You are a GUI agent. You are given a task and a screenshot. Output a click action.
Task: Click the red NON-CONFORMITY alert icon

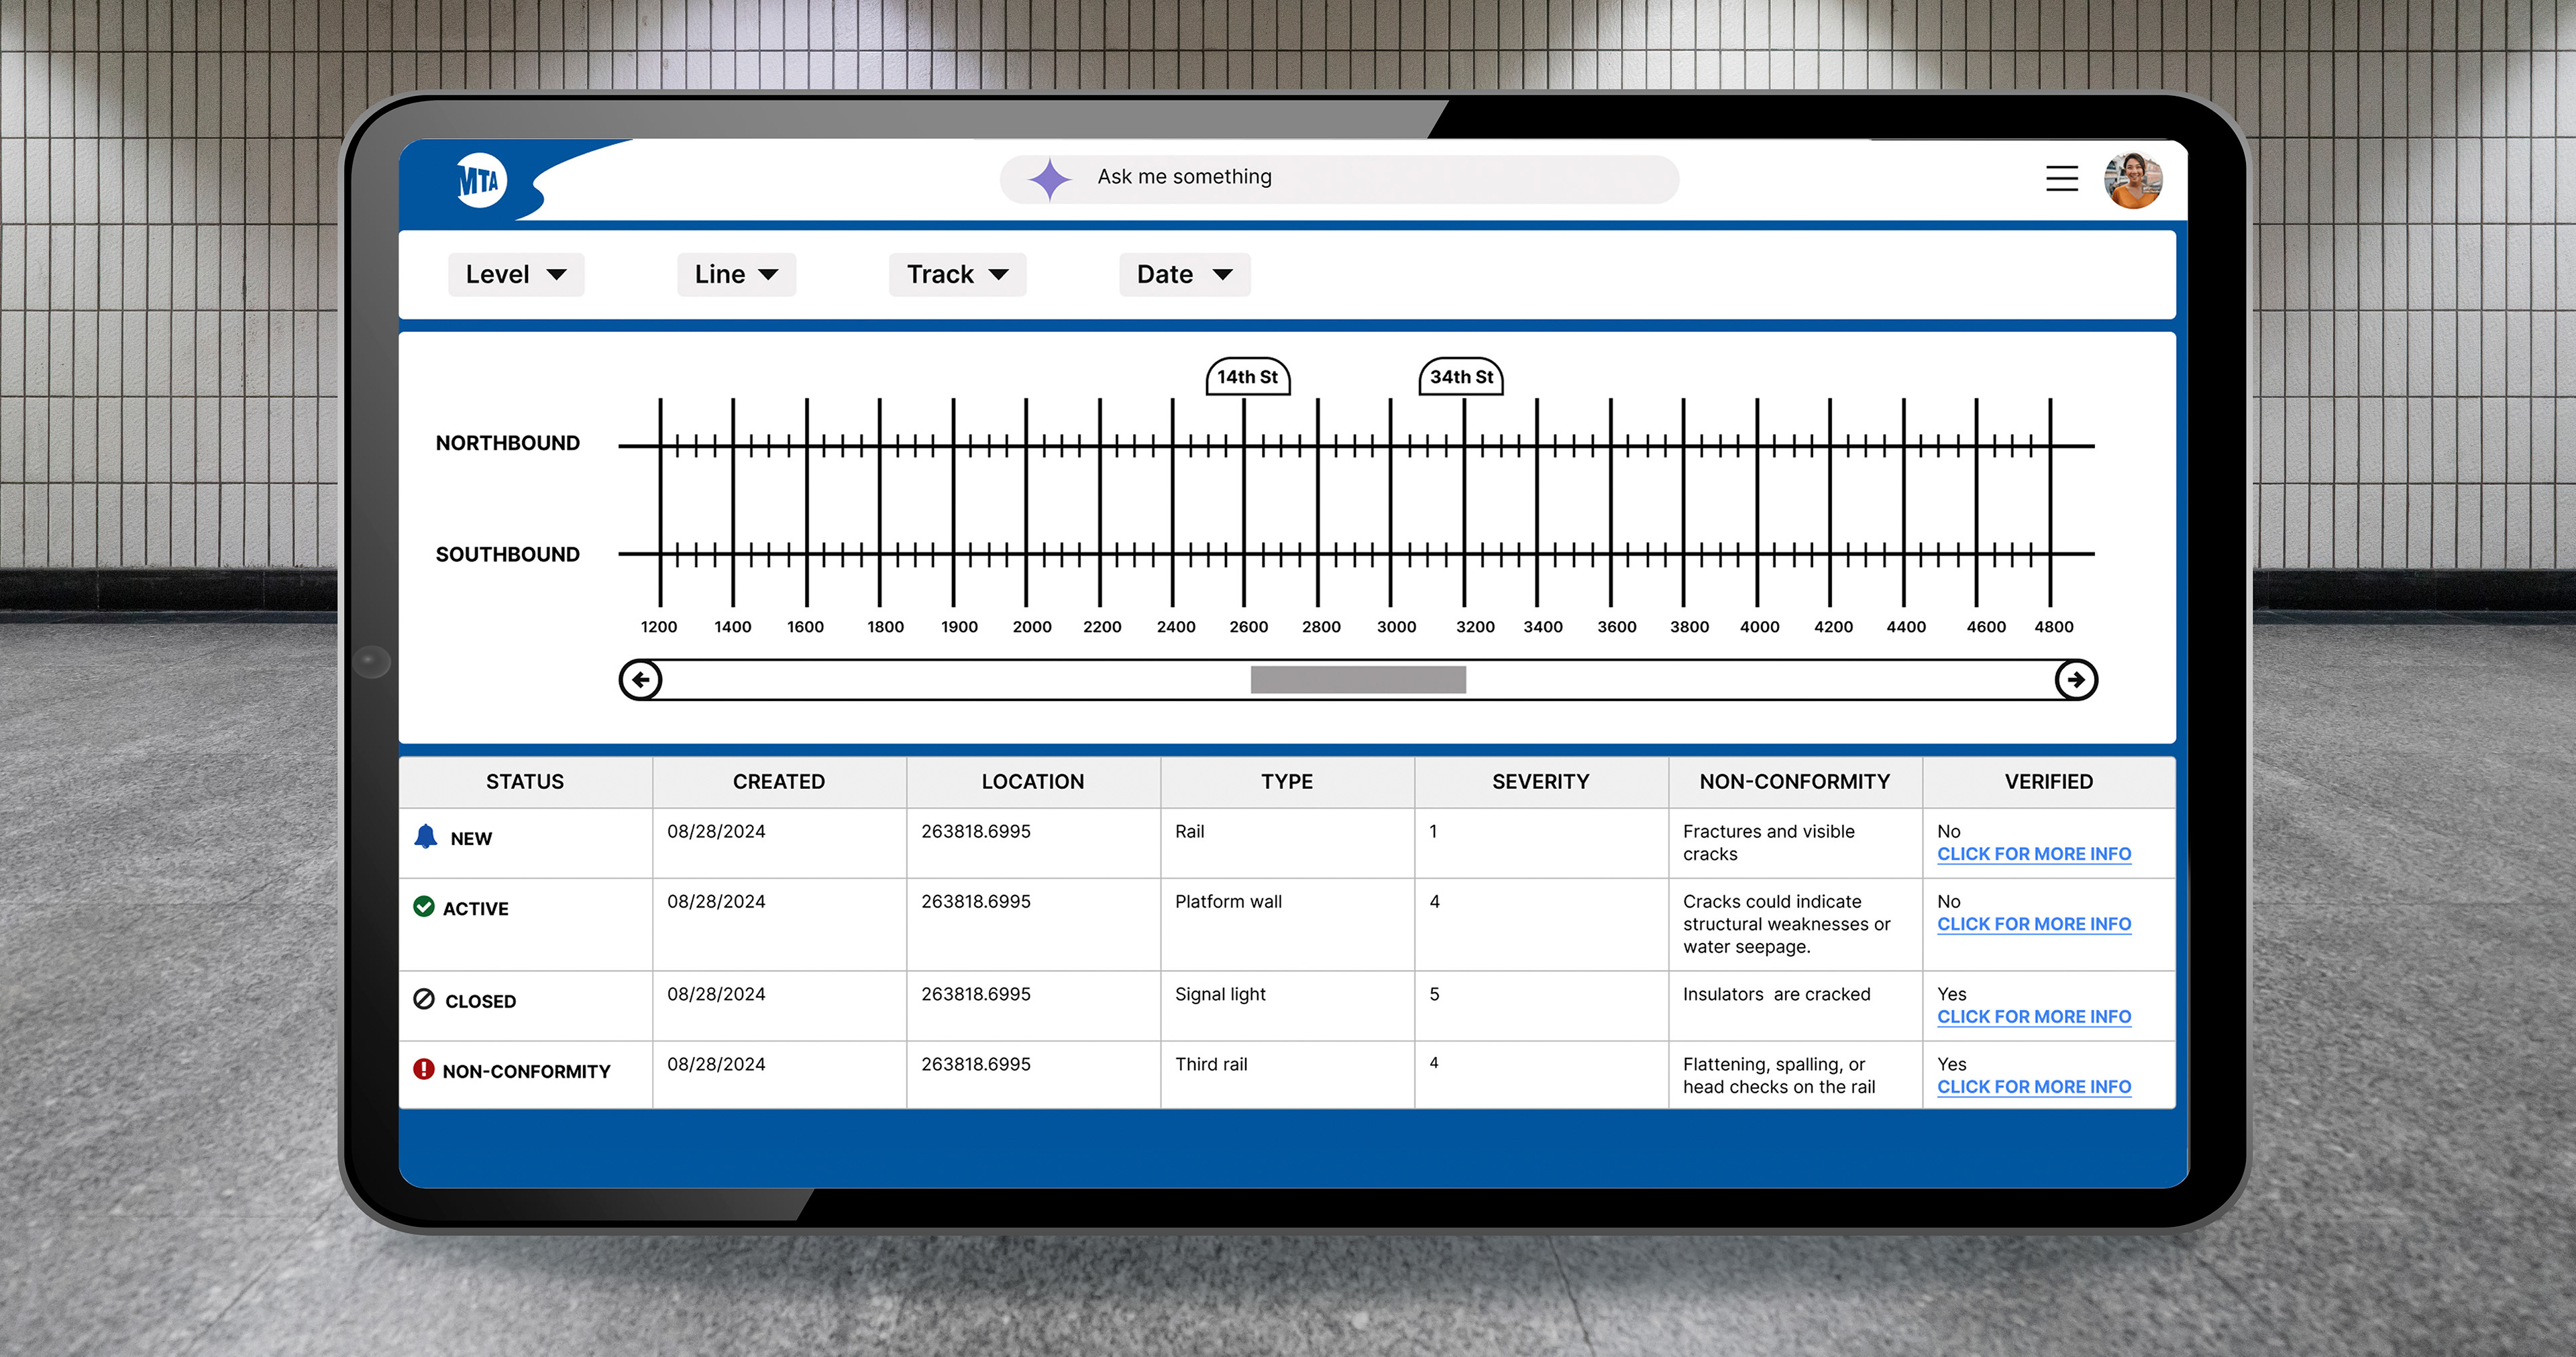pos(424,1069)
